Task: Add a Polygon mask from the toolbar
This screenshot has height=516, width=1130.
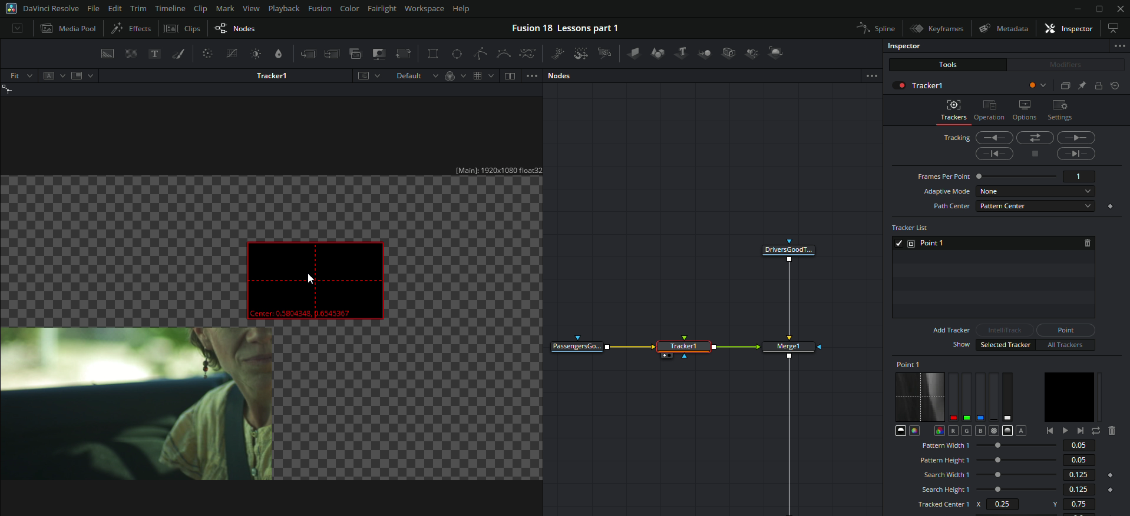Action: (480, 54)
